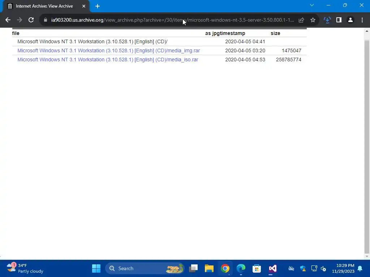Click the 'as jpg' column header
The width and height of the screenshot is (370, 277).
click(x=212, y=33)
